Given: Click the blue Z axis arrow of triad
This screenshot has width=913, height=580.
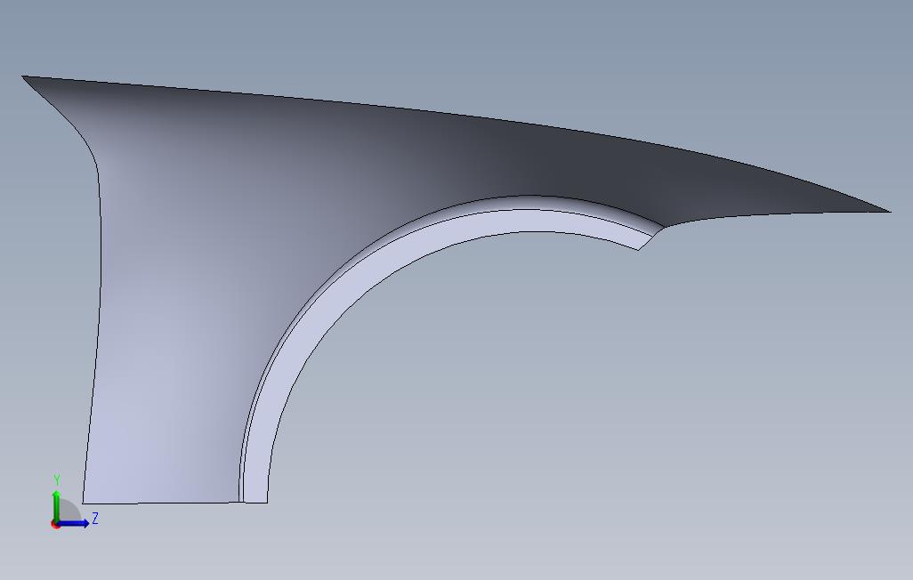Looking at the screenshot, I should (73, 523).
